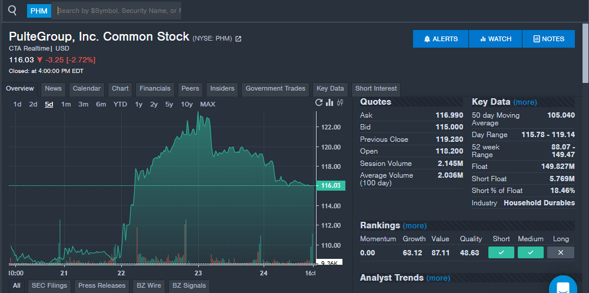
Task: Click the PulteGroup, Inc. Common Stock title
Action: tap(99, 36)
